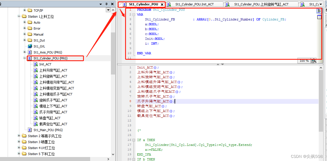Screen dimensions: 327x161
Task: Switch to the St1_Cylinder_POU editor tab
Action: (144, 4)
